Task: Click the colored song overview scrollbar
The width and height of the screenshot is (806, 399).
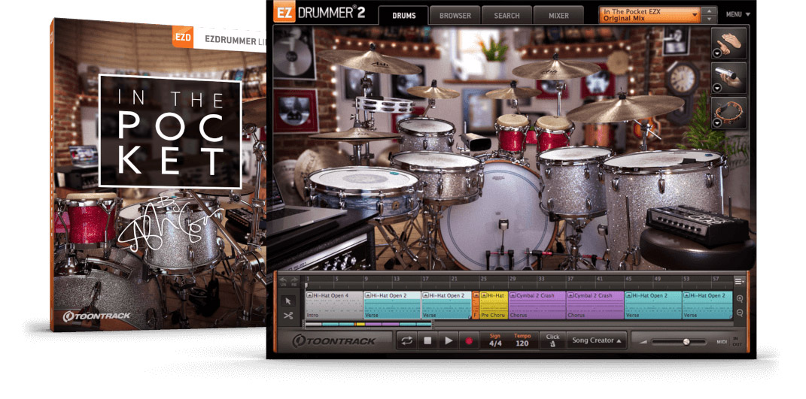Action: [369, 324]
